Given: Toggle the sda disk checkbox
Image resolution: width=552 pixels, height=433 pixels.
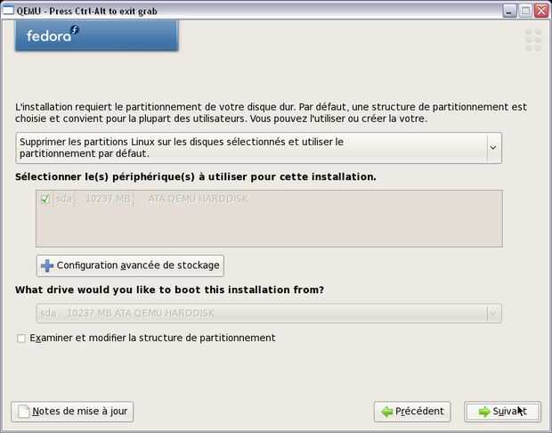Looking at the screenshot, I should pos(45,199).
